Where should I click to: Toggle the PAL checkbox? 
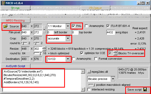tap(73, 26)
